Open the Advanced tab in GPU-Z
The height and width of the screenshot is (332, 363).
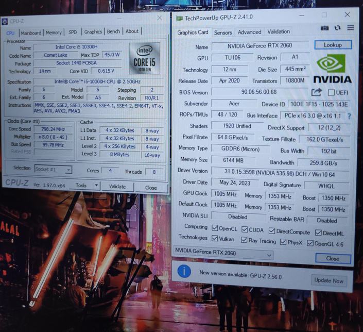pos(249,32)
